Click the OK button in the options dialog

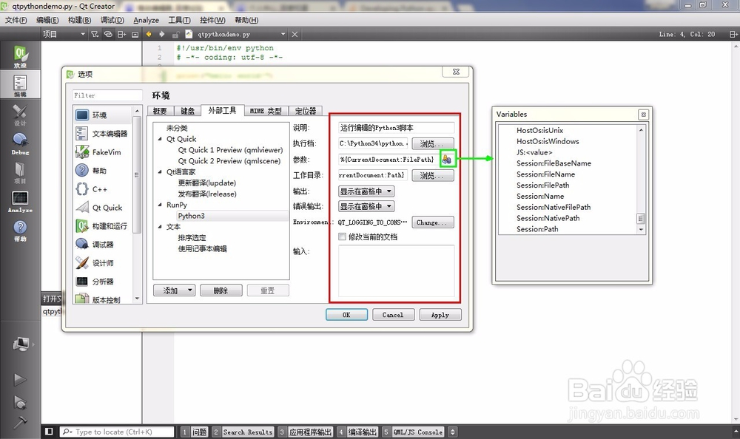346,314
